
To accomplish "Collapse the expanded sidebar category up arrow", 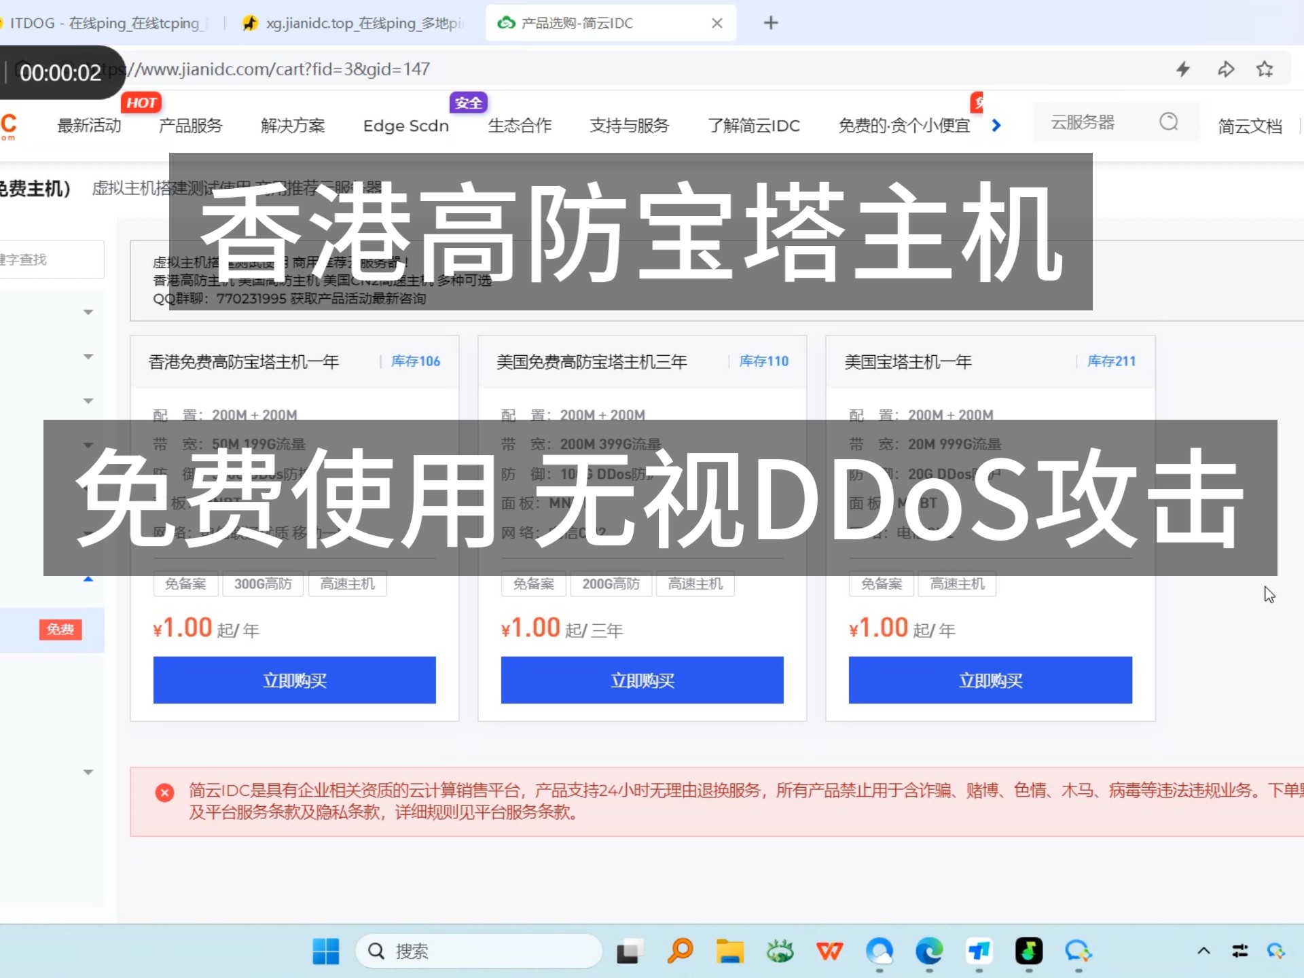I will 88,579.
